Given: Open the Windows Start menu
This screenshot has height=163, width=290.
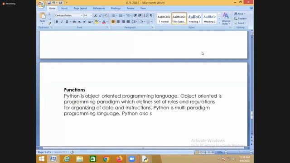Looking at the screenshot, I should pos(41,159).
